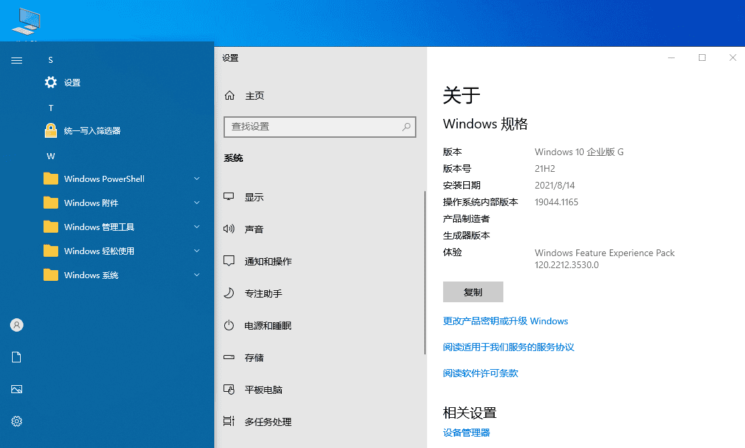Click the 查找设置 search field

pyautogui.click(x=311, y=126)
